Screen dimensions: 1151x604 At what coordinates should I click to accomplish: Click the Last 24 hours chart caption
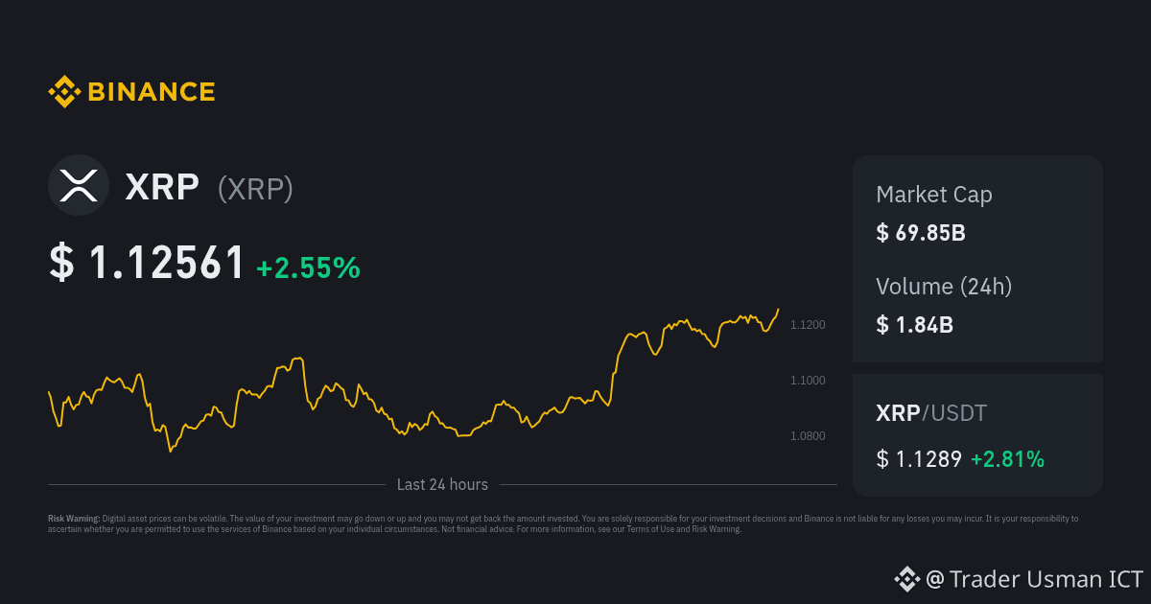pyautogui.click(x=442, y=485)
